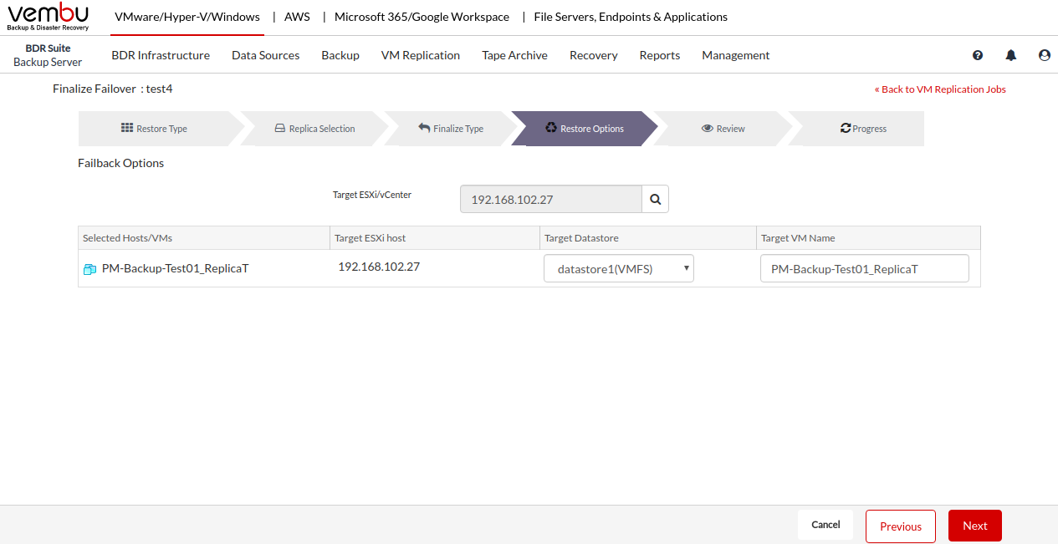Go to the Replica Selection wizard step
Image resolution: width=1058 pixels, height=544 pixels.
click(315, 129)
